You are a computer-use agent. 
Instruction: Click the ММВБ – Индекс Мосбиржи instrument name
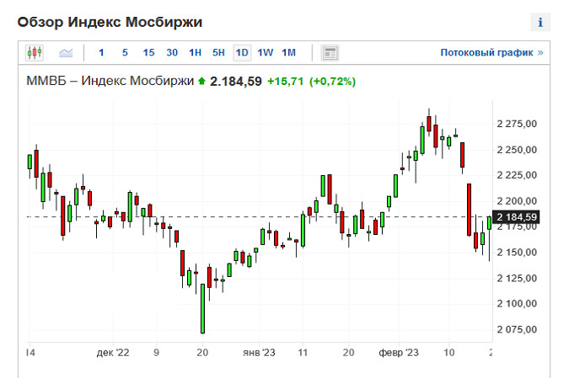110,82
